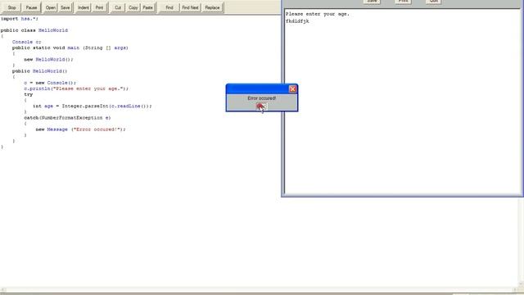Click the editor's horizontal scrollbar at bottom

pos(259,290)
